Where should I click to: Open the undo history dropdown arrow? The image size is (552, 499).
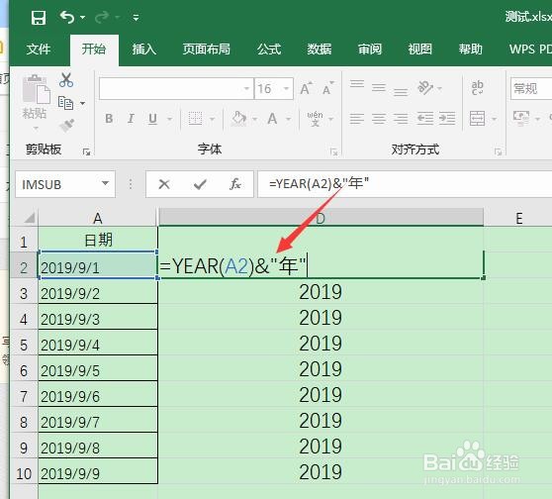pos(82,17)
